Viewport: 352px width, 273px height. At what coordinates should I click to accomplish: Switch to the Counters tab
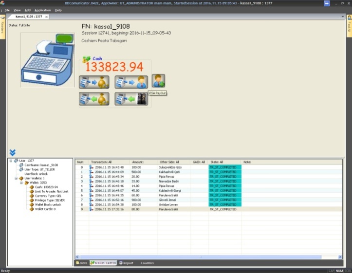click(147, 263)
